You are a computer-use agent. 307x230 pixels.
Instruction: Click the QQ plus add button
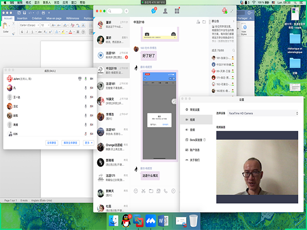(126, 11)
